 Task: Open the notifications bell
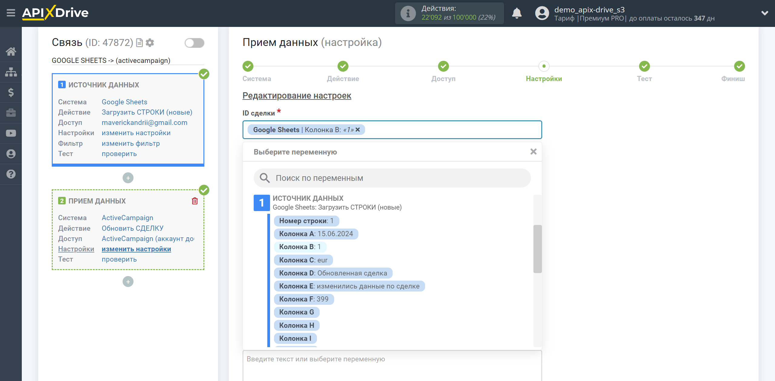(517, 13)
